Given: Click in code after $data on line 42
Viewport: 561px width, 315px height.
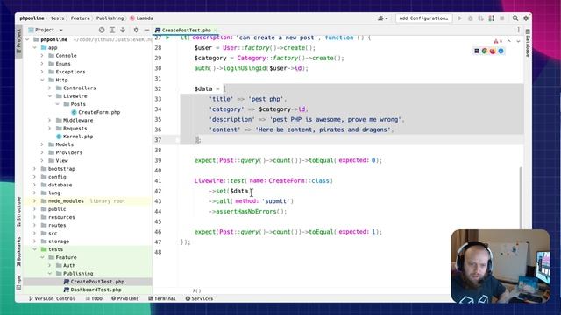Looking at the screenshot, I should [249, 191].
